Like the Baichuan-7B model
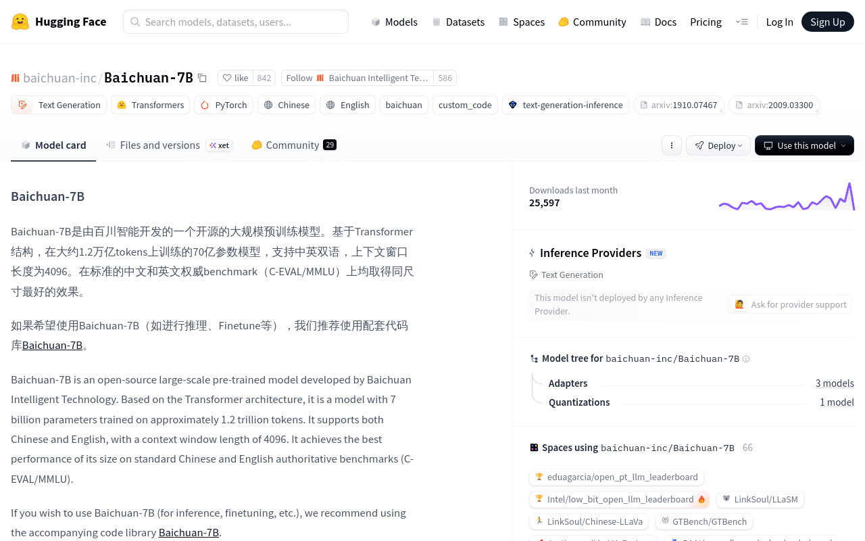 [x=236, y=78]
